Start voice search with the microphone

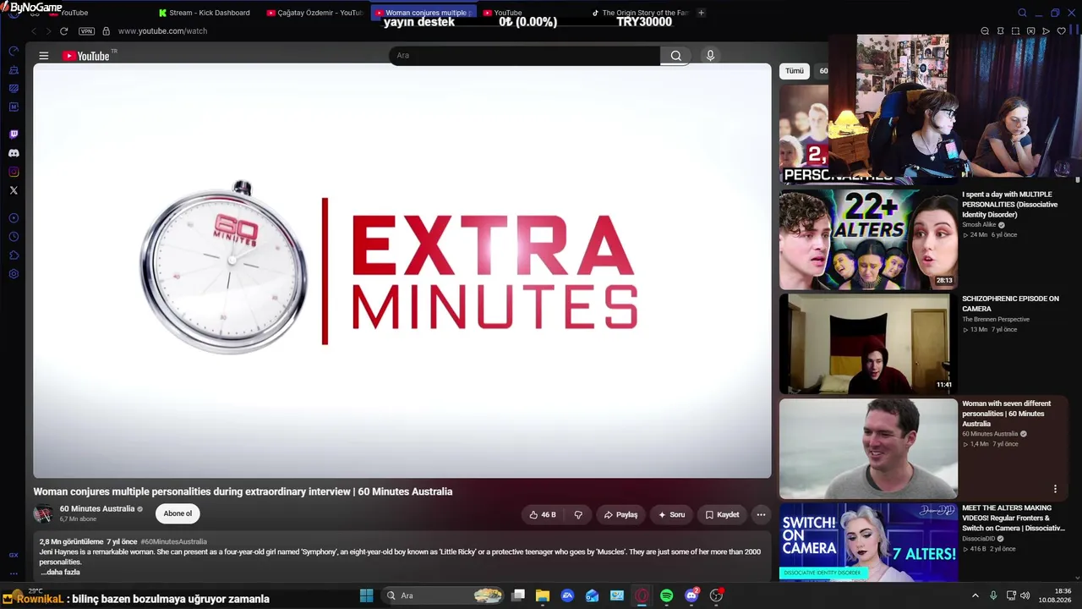(x=710, y=56)
